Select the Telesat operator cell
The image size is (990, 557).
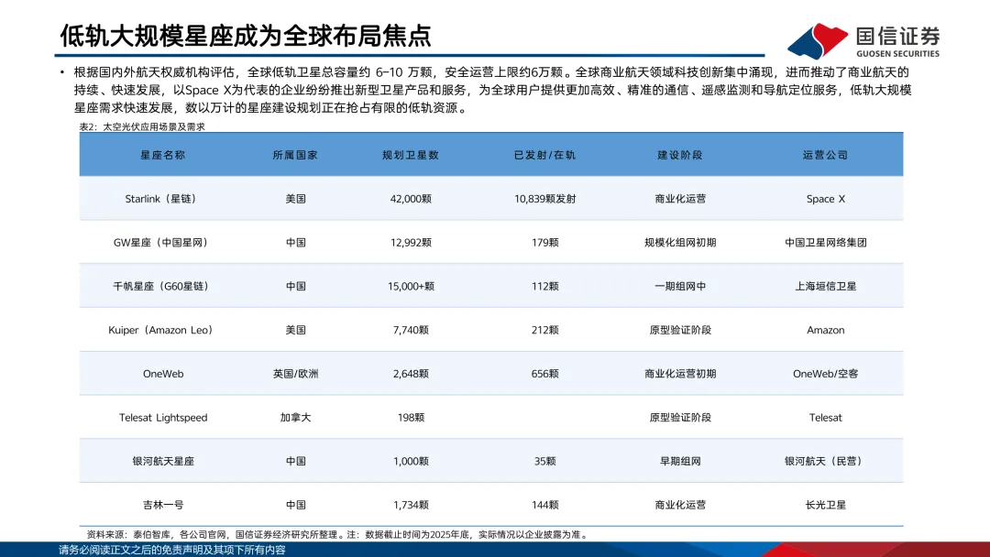(825, 417)
